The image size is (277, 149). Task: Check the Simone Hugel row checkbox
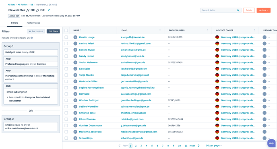coord(66,50)
